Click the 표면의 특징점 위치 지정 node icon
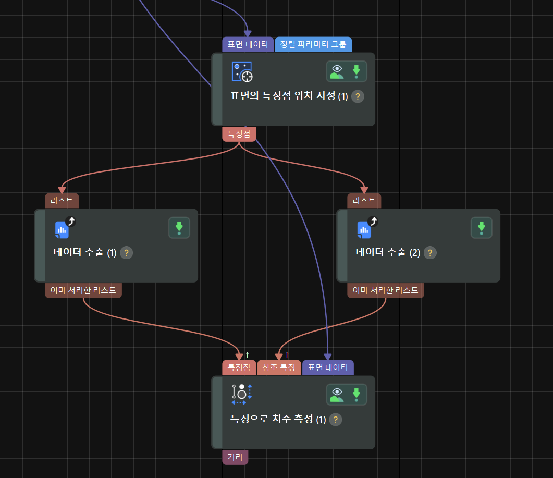This screenshot has width=553, height=478. (242, 71)
